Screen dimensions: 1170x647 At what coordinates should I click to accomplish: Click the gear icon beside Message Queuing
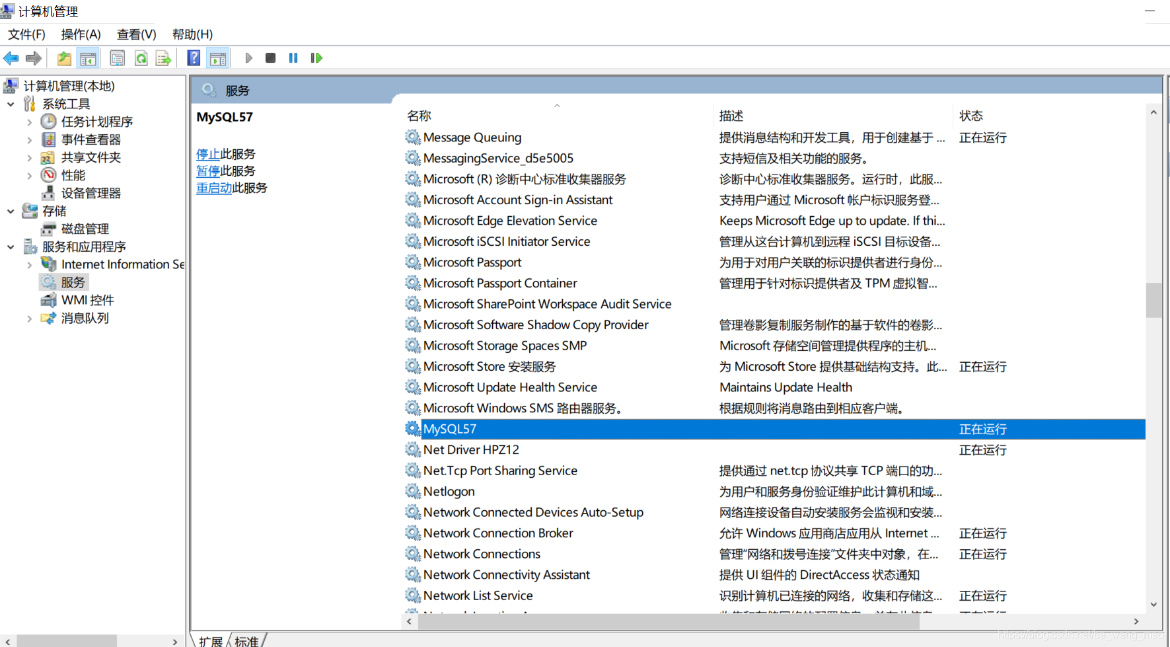pyautogui.click(x=413, y=137)
